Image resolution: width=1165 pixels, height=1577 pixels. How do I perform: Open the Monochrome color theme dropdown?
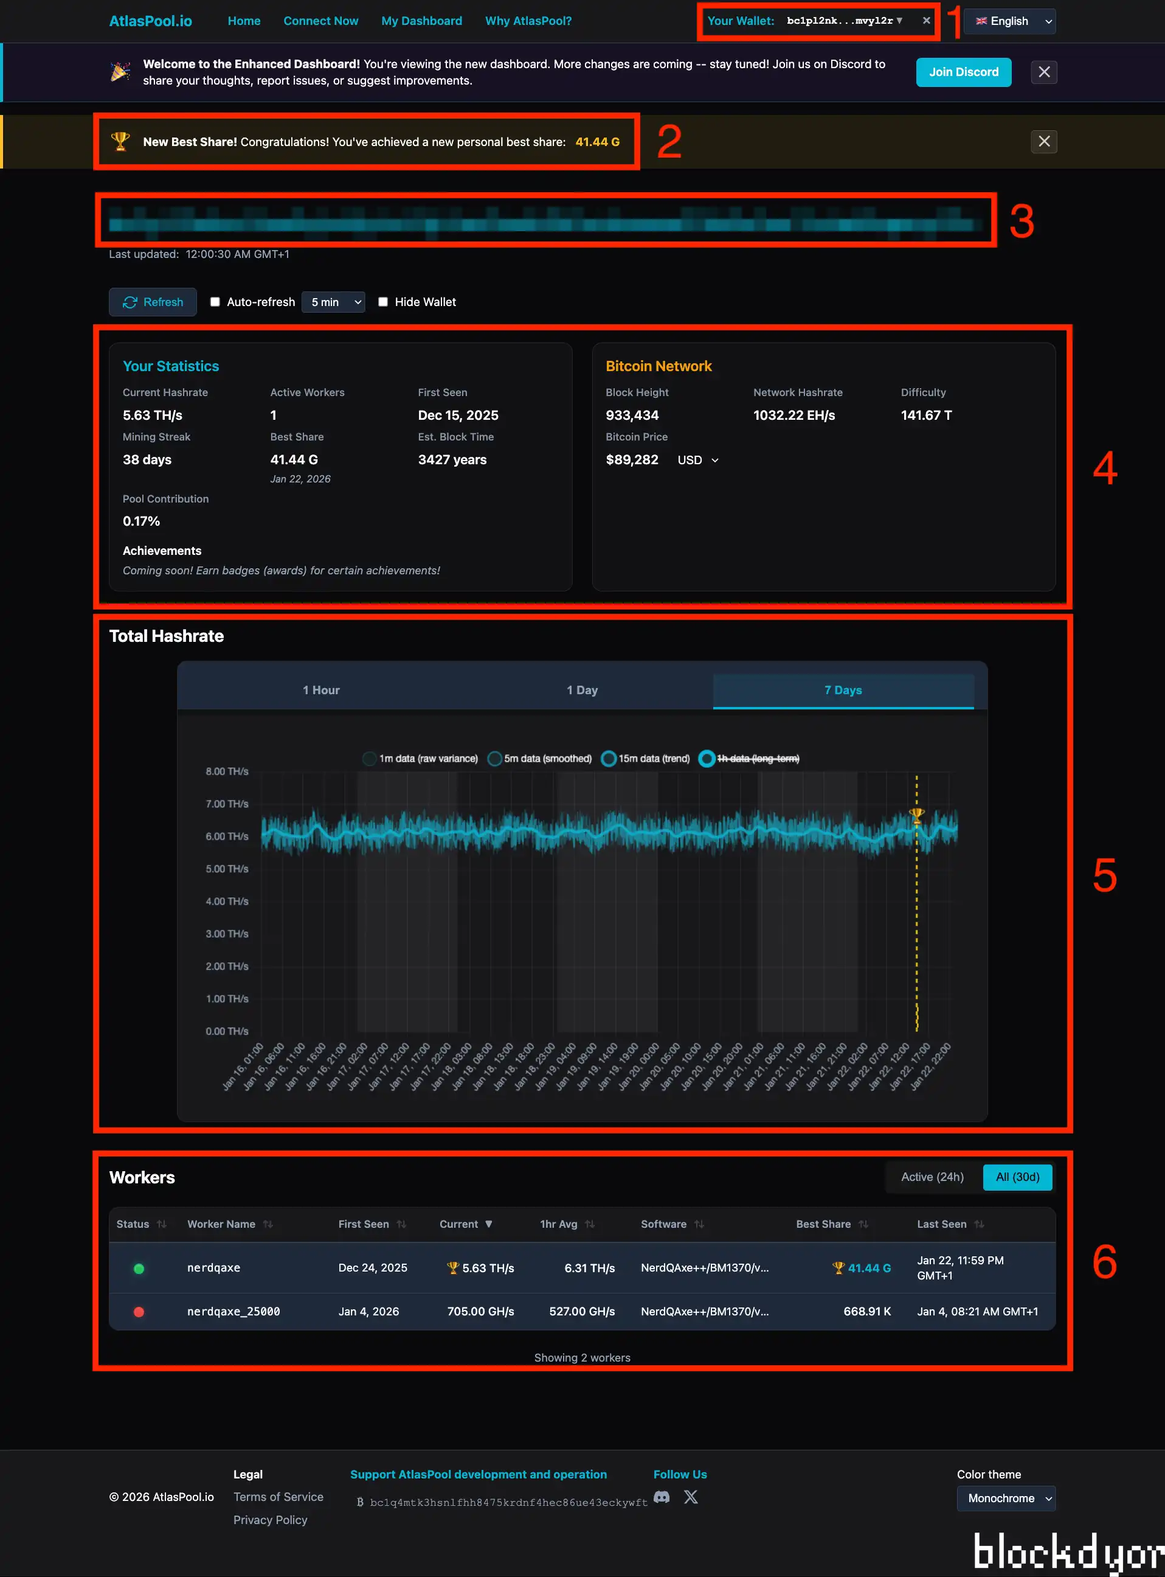(1006, 1497)
